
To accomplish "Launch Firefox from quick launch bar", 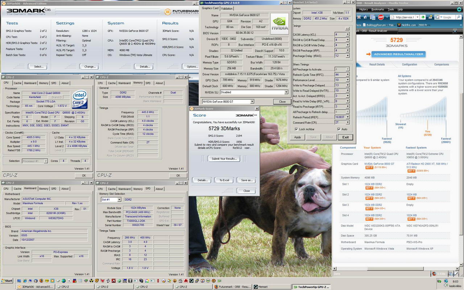I will tap(41, 281).
